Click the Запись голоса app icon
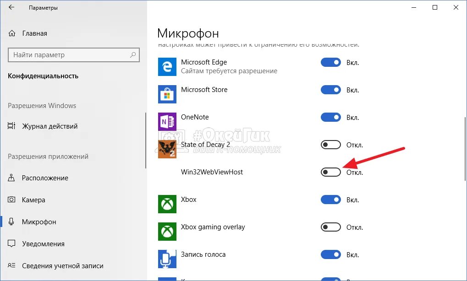This screenshot has width=467, height=281. pos(167,259)
